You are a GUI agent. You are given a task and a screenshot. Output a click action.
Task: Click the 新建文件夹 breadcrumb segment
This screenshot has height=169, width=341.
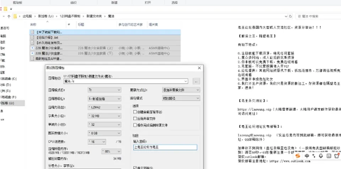(94, 16)
